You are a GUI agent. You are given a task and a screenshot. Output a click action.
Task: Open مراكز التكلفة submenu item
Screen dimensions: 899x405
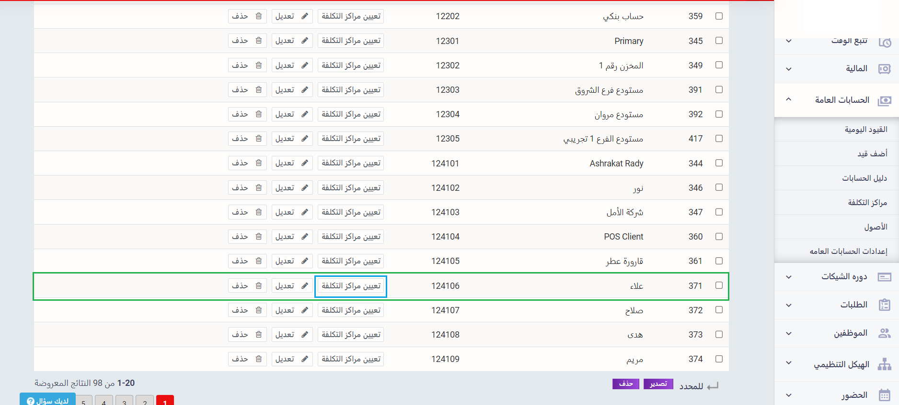[867, 202]
